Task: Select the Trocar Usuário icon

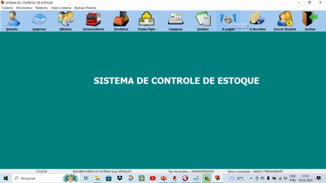Action: [285, 21]
